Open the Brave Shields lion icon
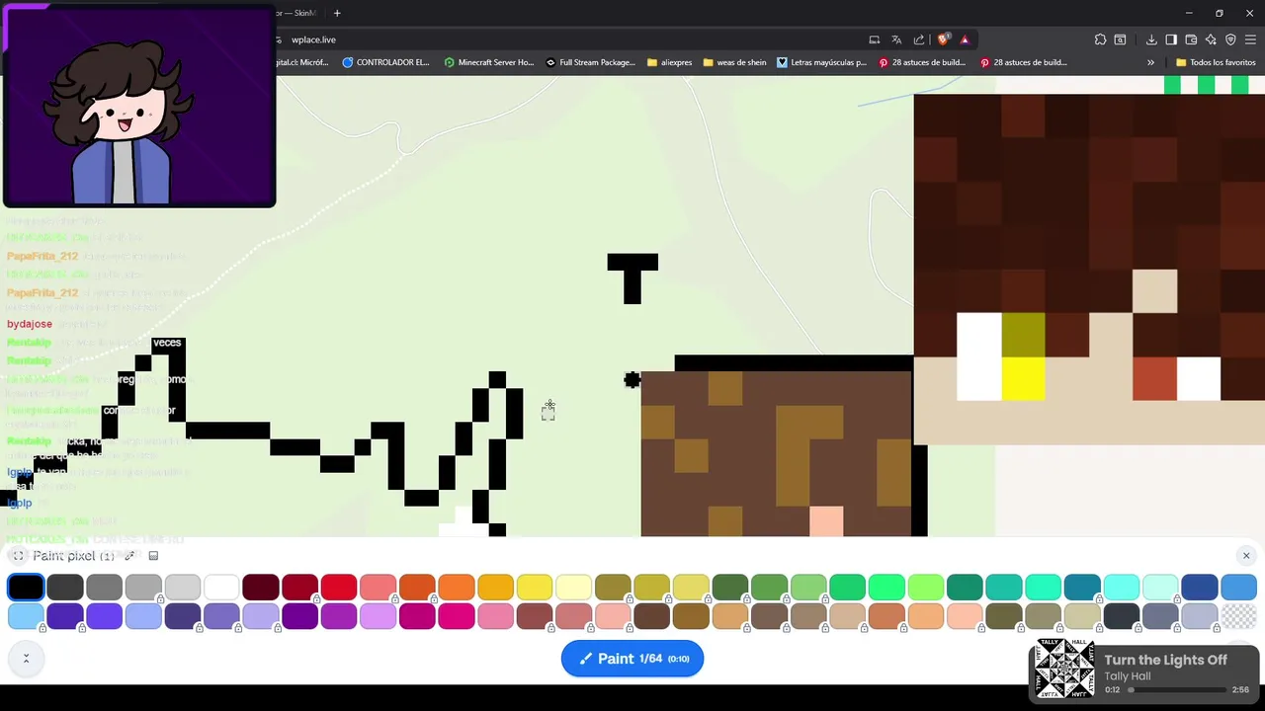Viewport: 1265px width, 711px height. (943, 39)
